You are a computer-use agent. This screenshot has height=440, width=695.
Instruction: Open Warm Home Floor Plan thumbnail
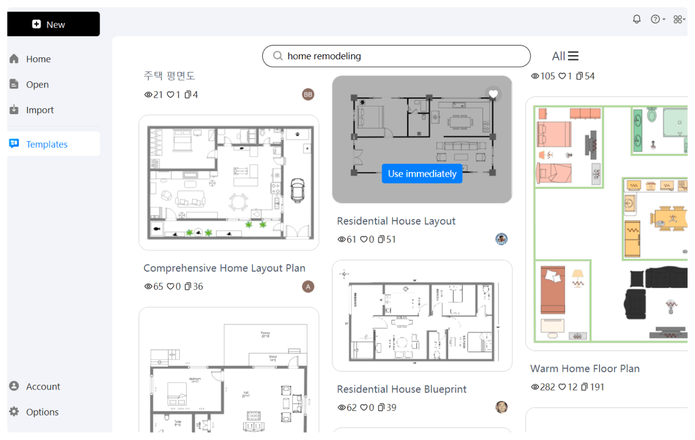(x=606, y=224)
